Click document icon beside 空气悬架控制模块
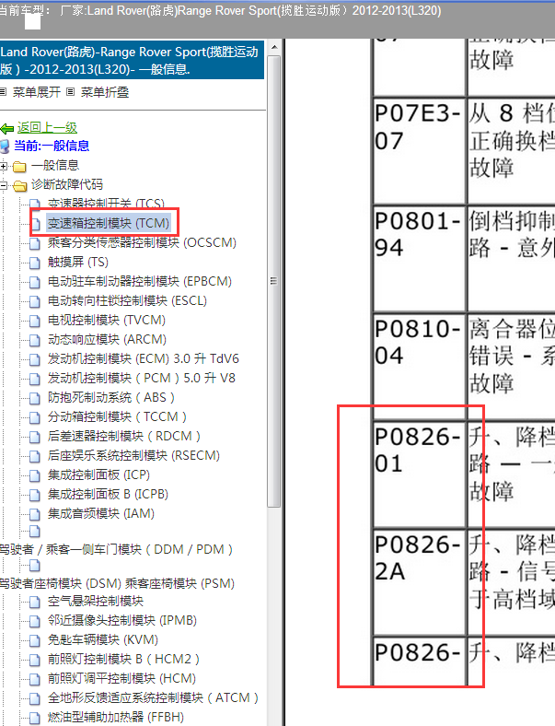The width and height of the screenshot is (555, 726). click(35, 603)
